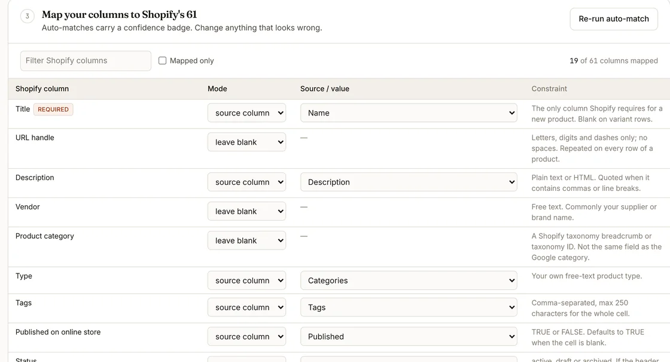Viewport: 670px width, 362px height.
Task: Change URL handle mode from leave blank
Action: (x=246, y=142)
